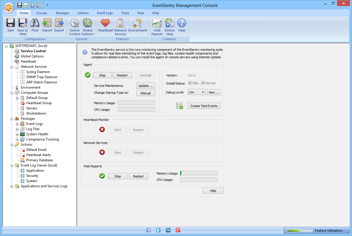
Task: Switch to the Actions ribbon tab
Action: click(x=83, y=13)
